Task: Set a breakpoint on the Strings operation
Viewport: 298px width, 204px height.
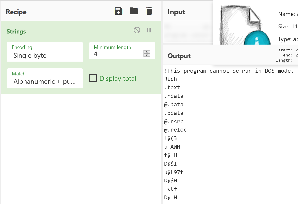Action: click(149, 30)
